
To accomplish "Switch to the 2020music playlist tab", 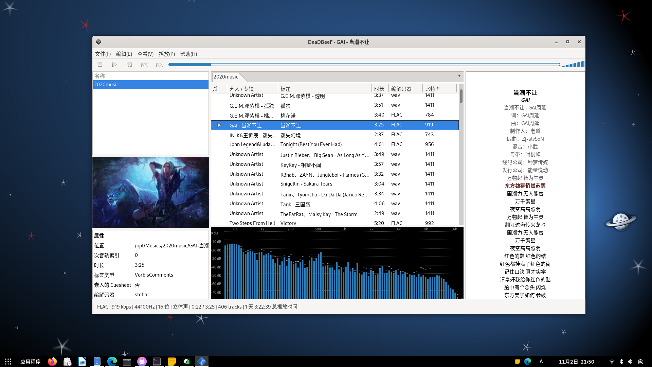I will tap(226, 77).
